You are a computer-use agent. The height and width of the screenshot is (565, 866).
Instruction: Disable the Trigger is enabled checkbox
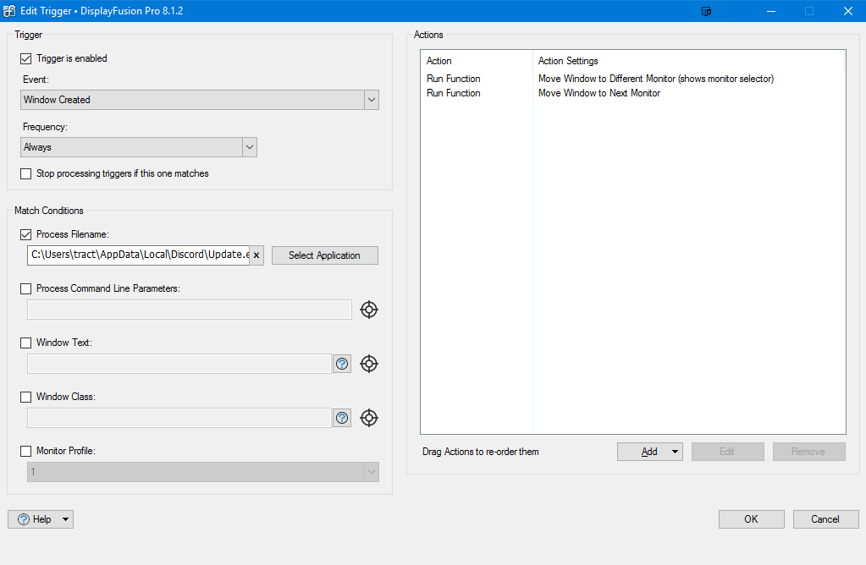[25, 59]
